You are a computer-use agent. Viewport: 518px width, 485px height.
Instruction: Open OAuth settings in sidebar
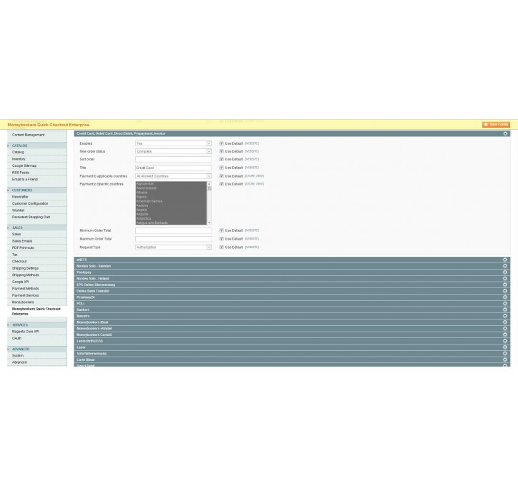16,338
